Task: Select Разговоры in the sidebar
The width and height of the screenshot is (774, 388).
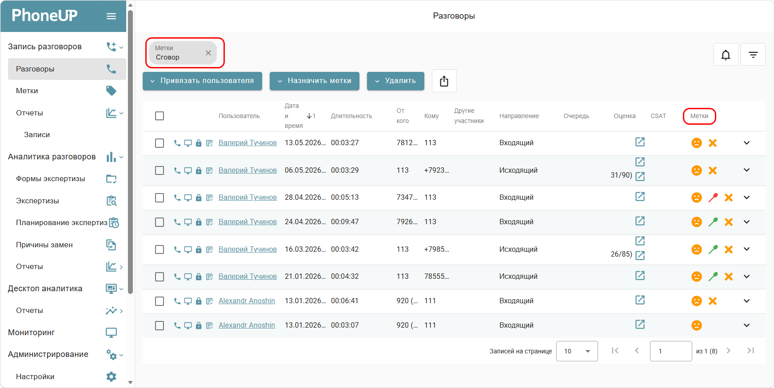Action: 67,69
